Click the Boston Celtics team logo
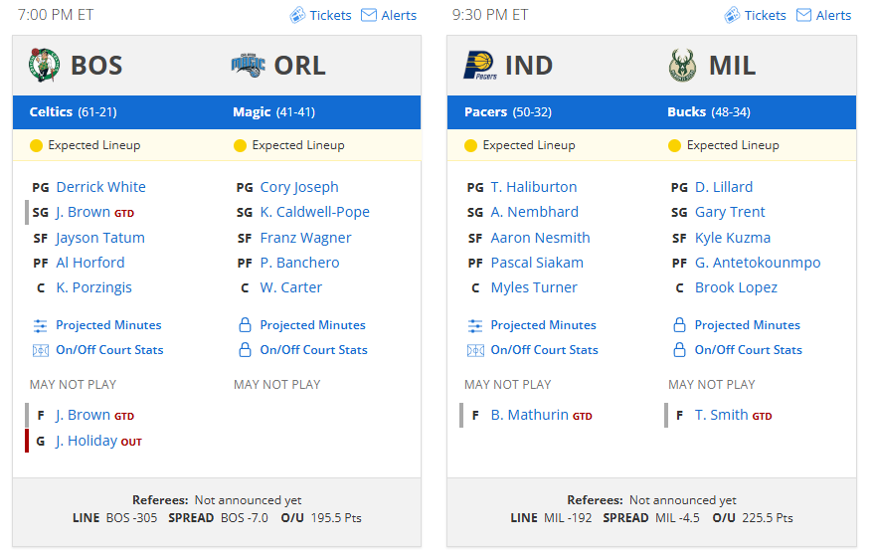Screen dimensions: 875x554 coord(44,66)
